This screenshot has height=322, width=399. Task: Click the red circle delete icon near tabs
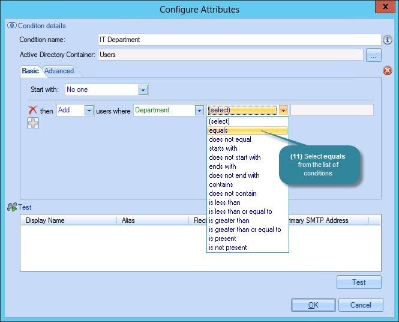coord(387,70)
